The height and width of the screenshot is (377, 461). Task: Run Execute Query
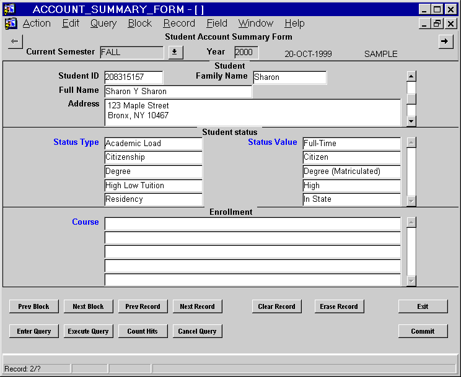88,331
